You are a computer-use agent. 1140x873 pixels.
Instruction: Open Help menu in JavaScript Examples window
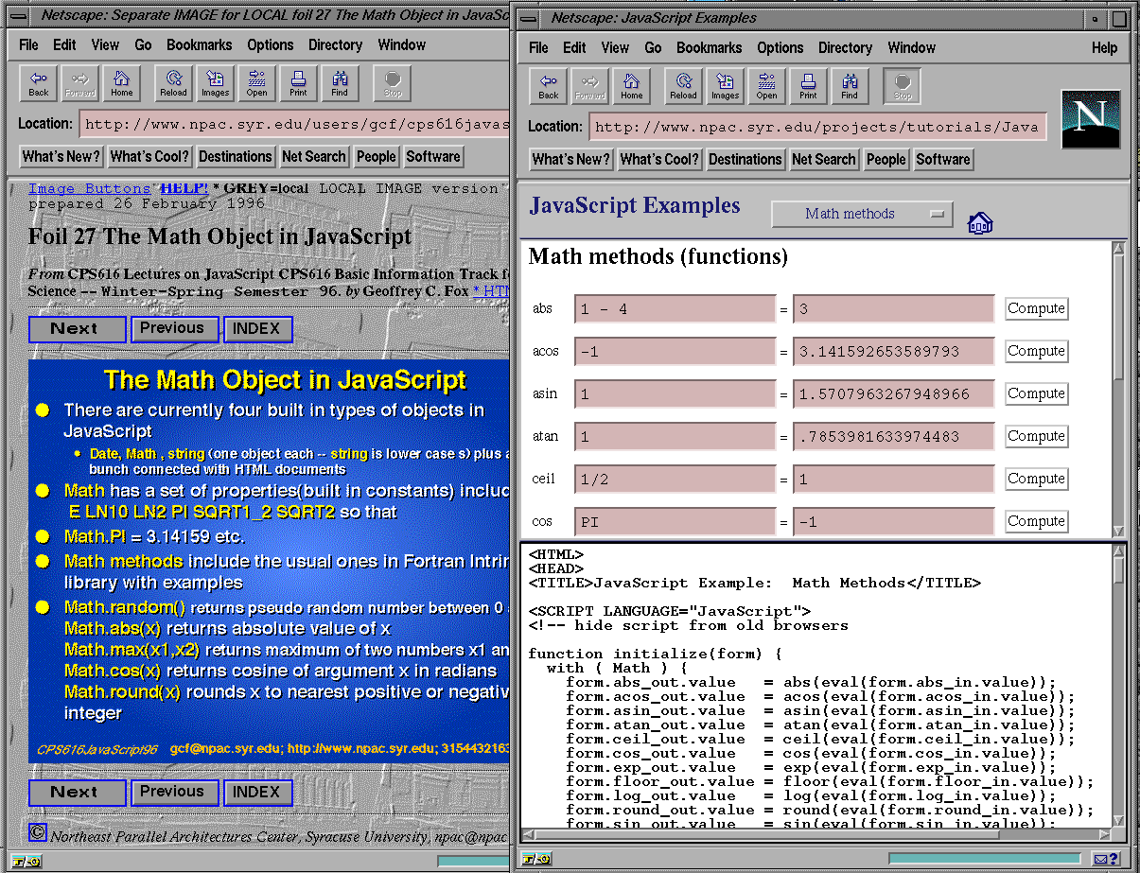pyautogui.click(x=1104, y=47)
